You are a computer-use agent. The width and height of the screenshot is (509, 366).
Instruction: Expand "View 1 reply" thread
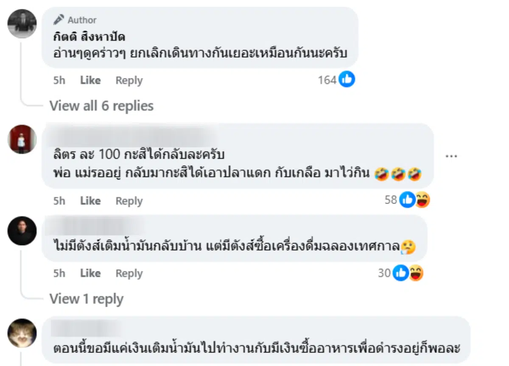(x=86, y=299)
